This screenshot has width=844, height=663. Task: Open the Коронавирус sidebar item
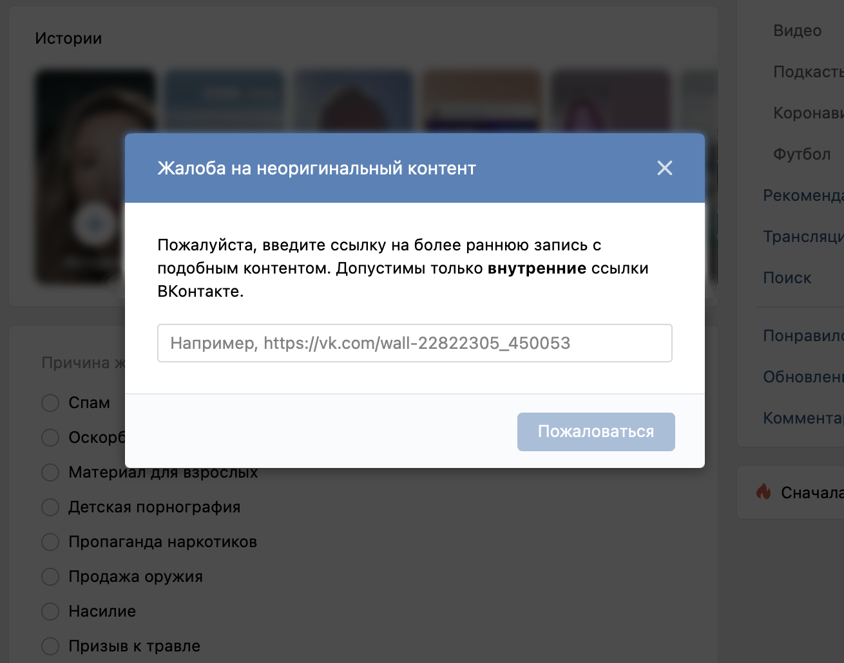pos(809,113)
